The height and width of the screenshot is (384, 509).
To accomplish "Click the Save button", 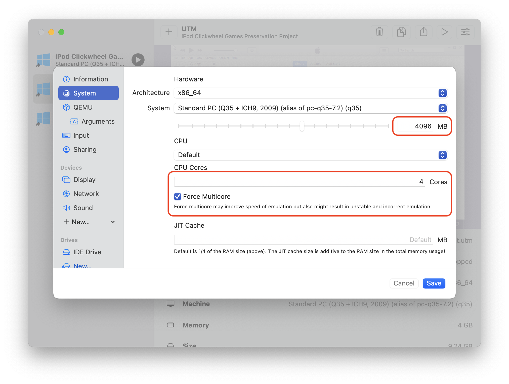I will [434, 283].
